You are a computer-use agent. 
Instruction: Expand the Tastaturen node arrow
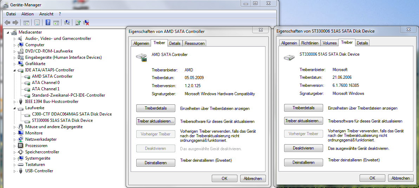(15, 165)
